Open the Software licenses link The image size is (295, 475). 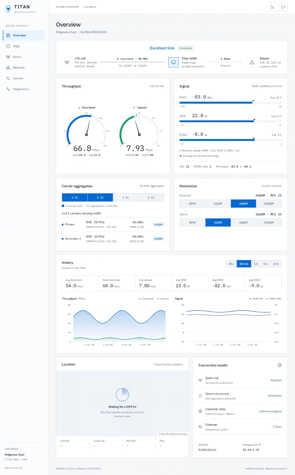click(x=255, y=469)
